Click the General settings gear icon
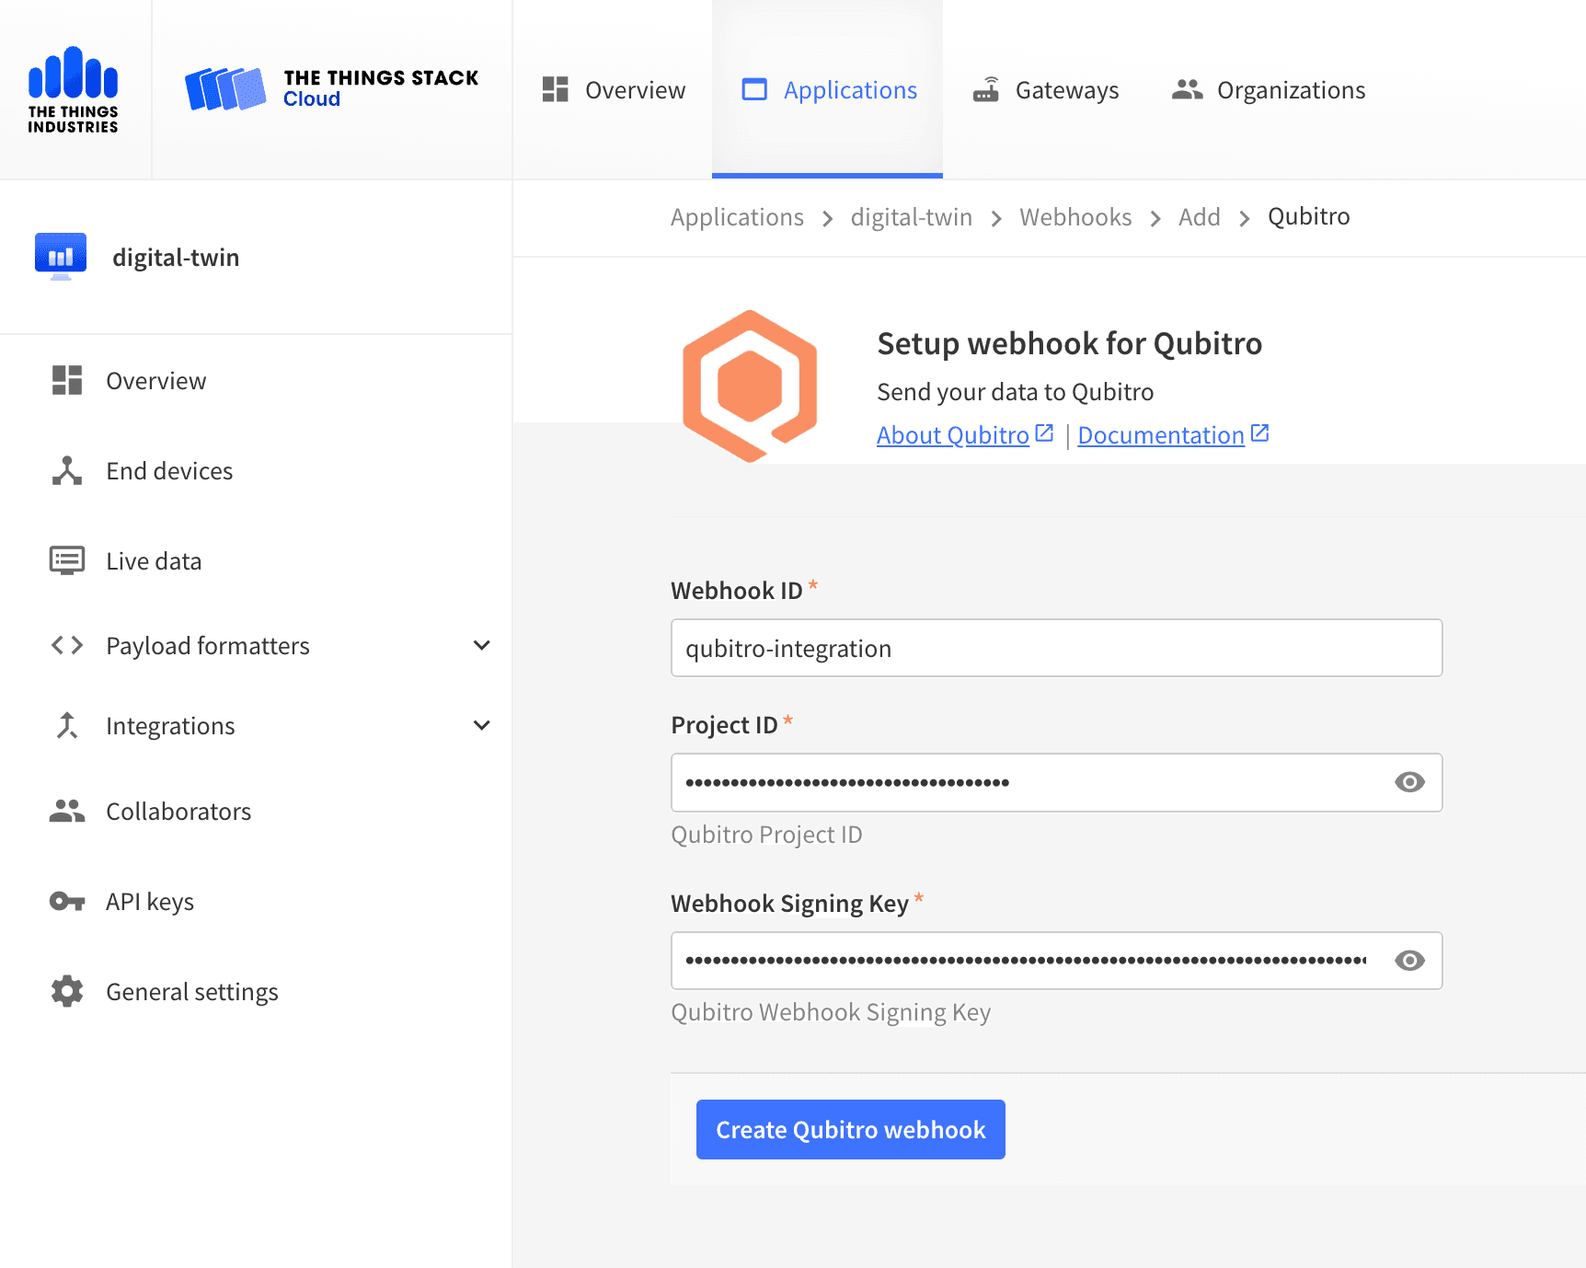 tap(67, 991)
